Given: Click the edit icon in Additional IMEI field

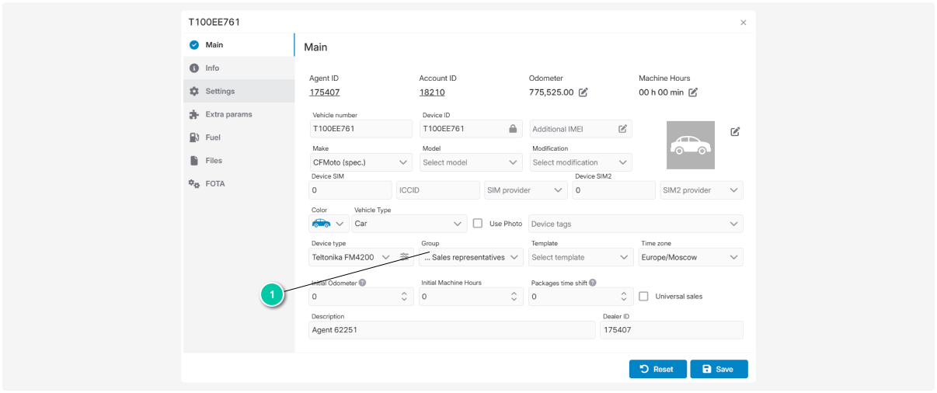Looking at the screenshot, I should coord(622,129).
